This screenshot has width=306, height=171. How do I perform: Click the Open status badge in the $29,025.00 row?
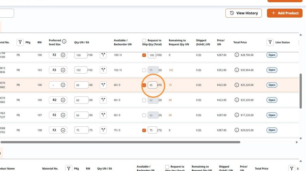click(x=272, y=130)
